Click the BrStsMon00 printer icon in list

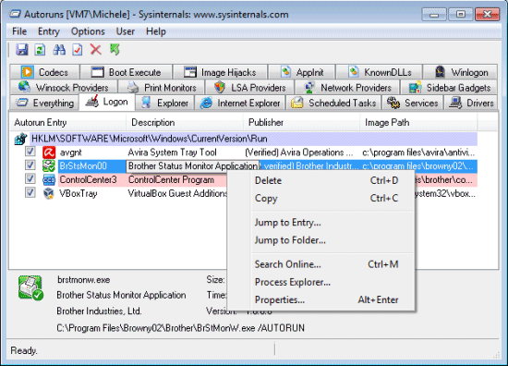click(x=49, y=166)
